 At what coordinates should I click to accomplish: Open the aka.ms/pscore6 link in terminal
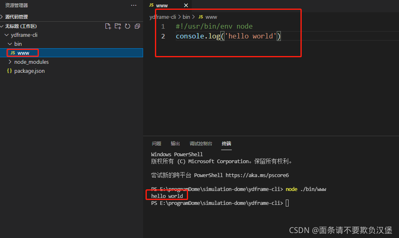(257, 175)
